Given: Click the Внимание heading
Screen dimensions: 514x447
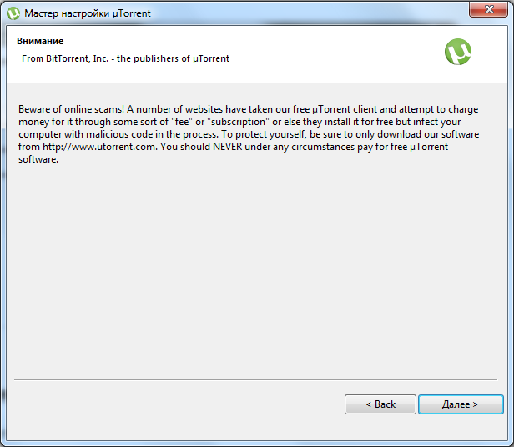Looking at the screenshot, I should point(40,41).
